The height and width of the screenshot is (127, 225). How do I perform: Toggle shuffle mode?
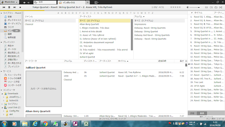tap(221, 7)
